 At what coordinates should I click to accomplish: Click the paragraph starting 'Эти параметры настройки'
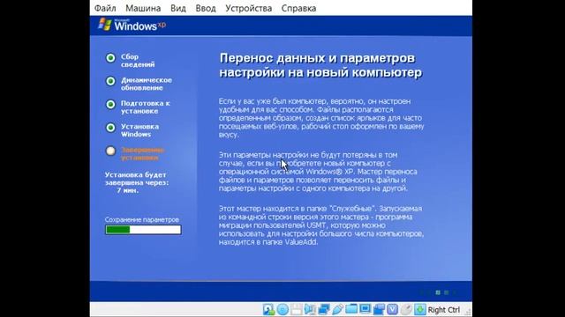pyautogui.click(x=318, y=172)
